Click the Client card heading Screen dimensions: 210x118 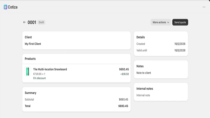coord(28,37)
